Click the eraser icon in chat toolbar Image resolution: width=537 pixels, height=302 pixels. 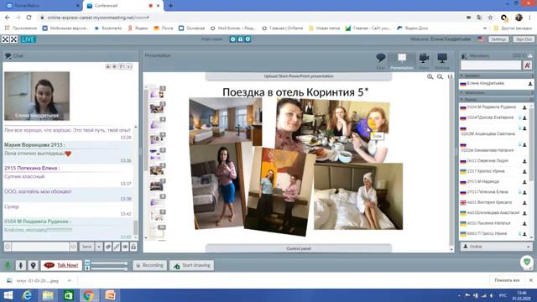pyautogui.click(x=108, y=247)
